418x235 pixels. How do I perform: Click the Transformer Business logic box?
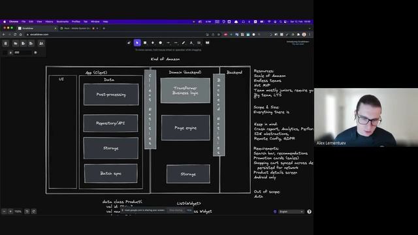click(185, 91)
